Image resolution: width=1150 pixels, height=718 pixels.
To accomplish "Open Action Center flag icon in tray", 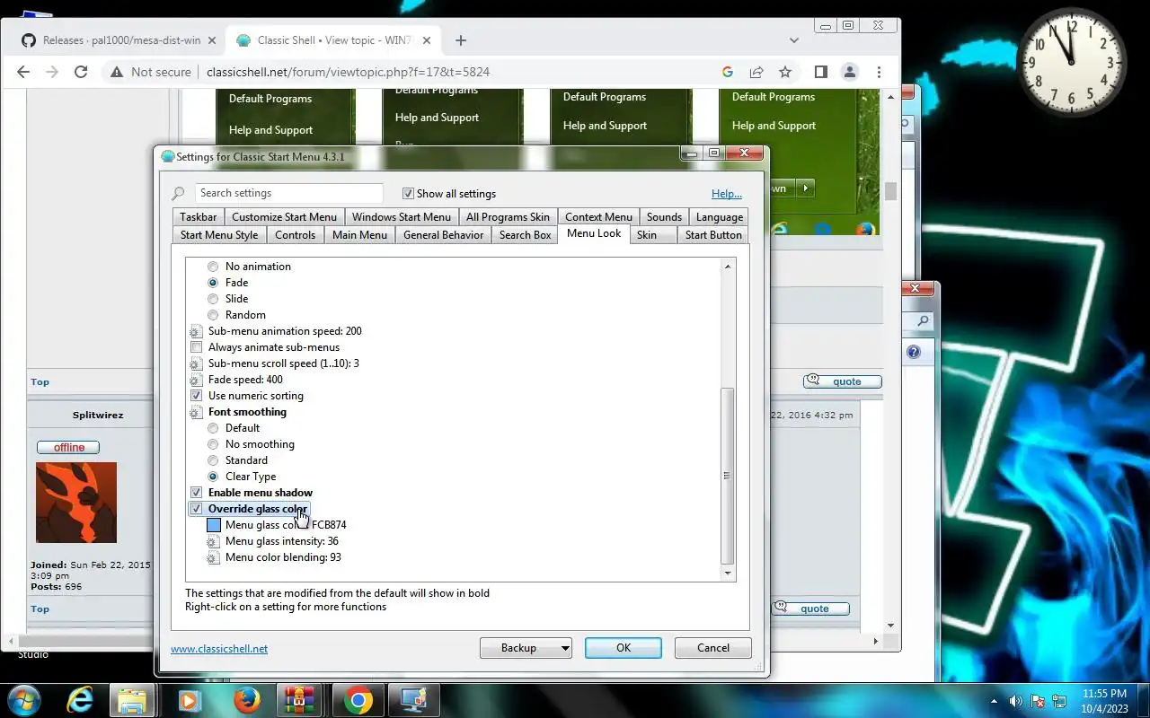I will (1038, 701).
